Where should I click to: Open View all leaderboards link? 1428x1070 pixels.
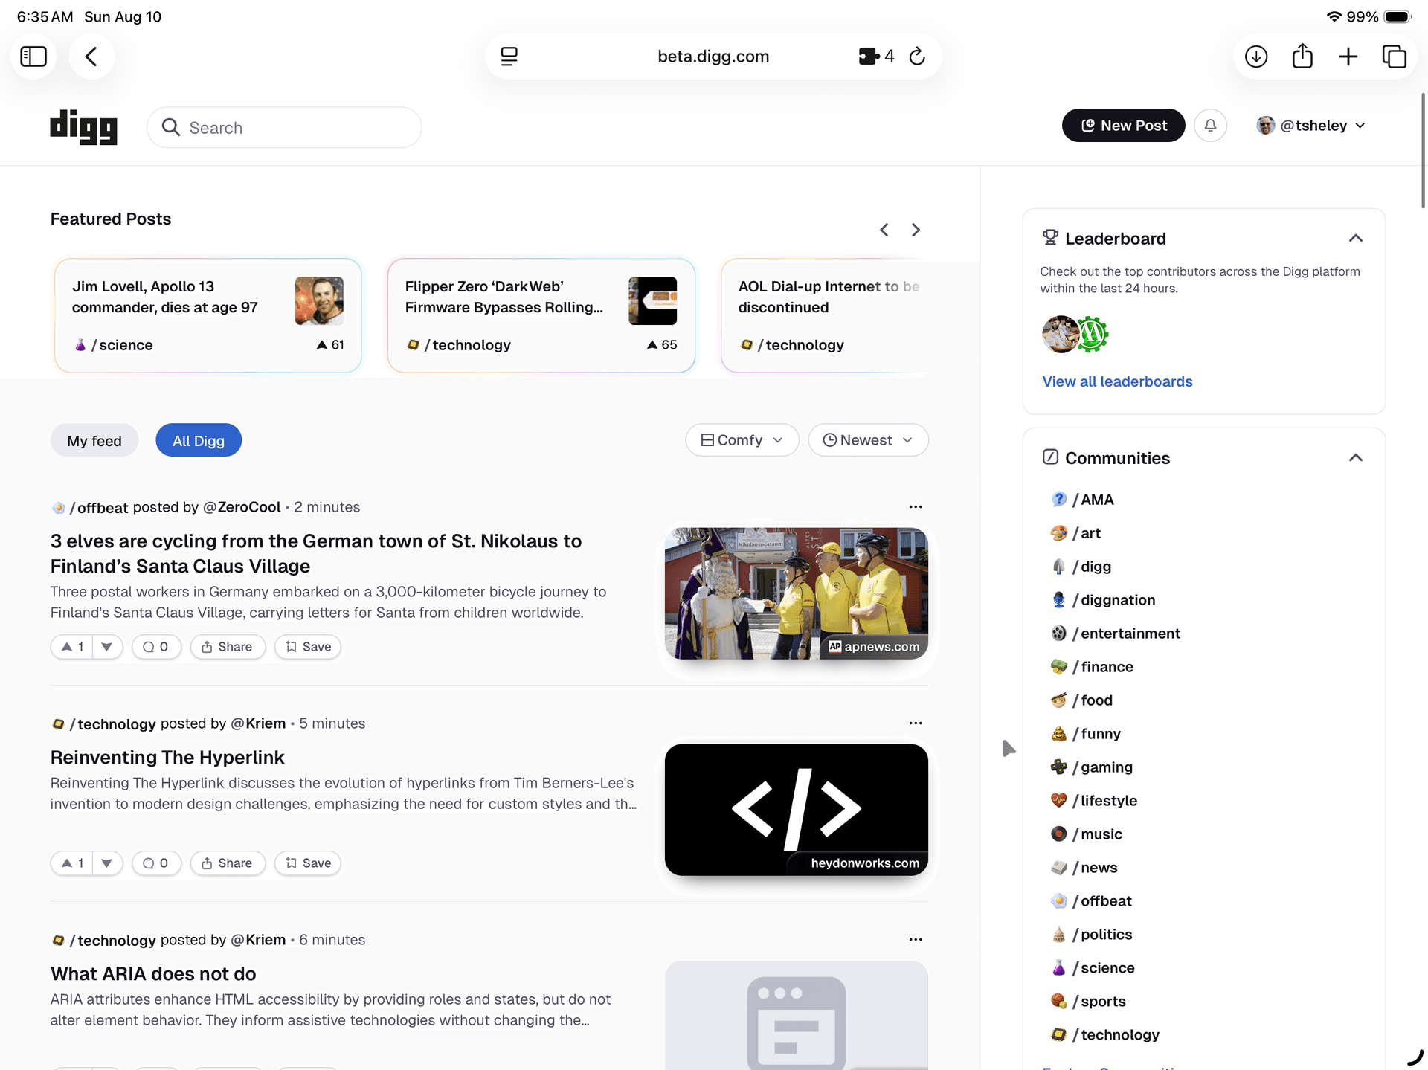click(1117, 381)
